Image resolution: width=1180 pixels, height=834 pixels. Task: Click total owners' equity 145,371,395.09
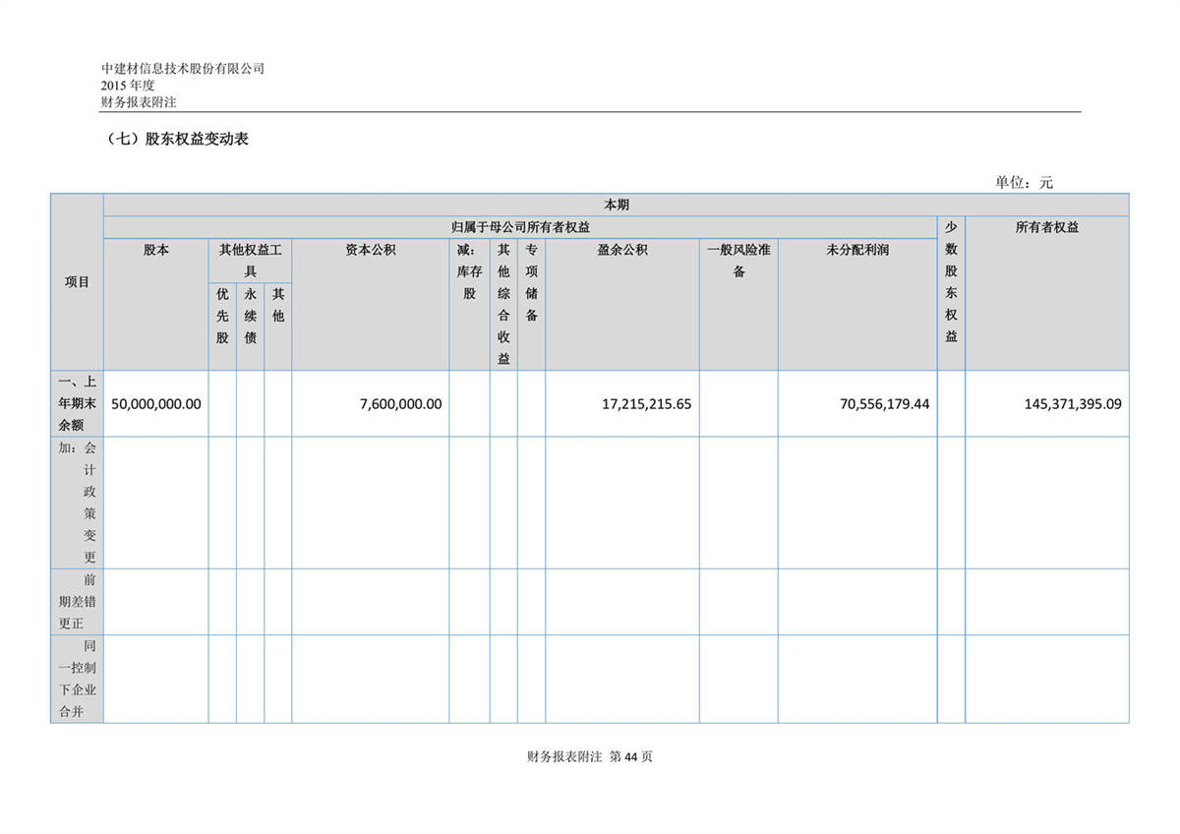tap(1058, 403)
